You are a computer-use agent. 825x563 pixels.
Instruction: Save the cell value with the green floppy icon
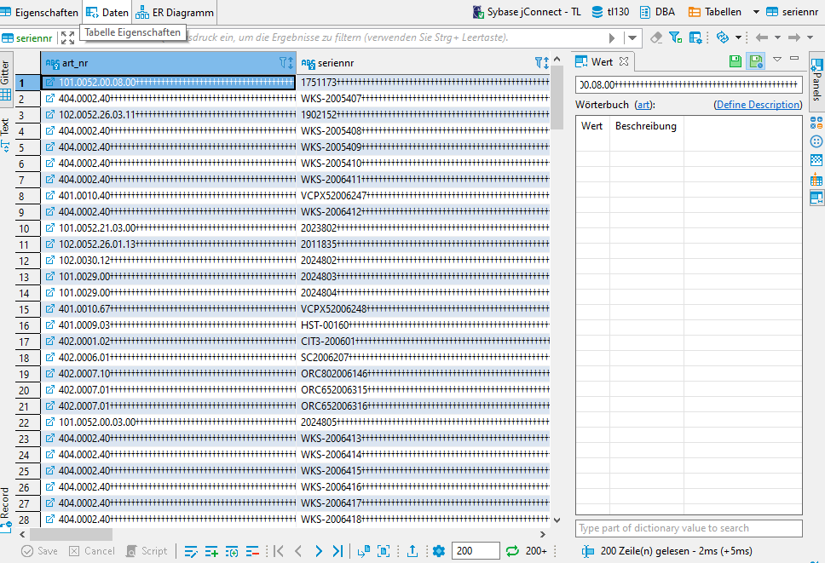pyautogui.click(x=736, y=60)
